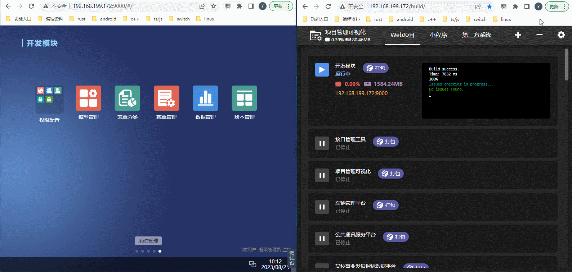This screenshot has height=272, width=572.
Task: Open rust bookmark folder in left browser
Action: click(78, 19)
